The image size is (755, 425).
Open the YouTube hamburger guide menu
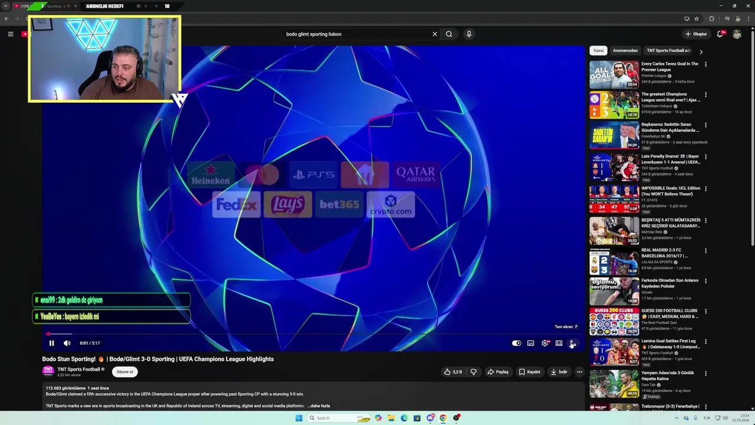tap(10, 34)
